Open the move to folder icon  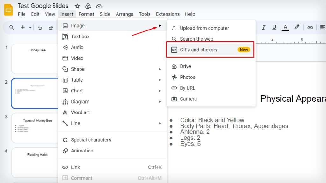[88, 6]
